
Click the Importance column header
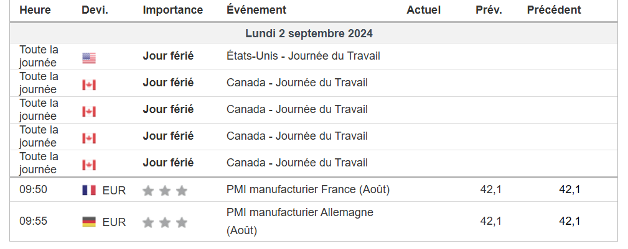[172, 10]
